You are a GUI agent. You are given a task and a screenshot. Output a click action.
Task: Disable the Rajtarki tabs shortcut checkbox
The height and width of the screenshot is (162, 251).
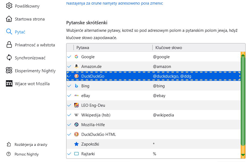[x=69, y=154]
